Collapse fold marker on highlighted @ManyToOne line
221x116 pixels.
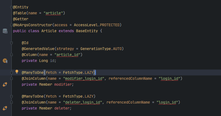pyautogui.click(x=12, y=73)
